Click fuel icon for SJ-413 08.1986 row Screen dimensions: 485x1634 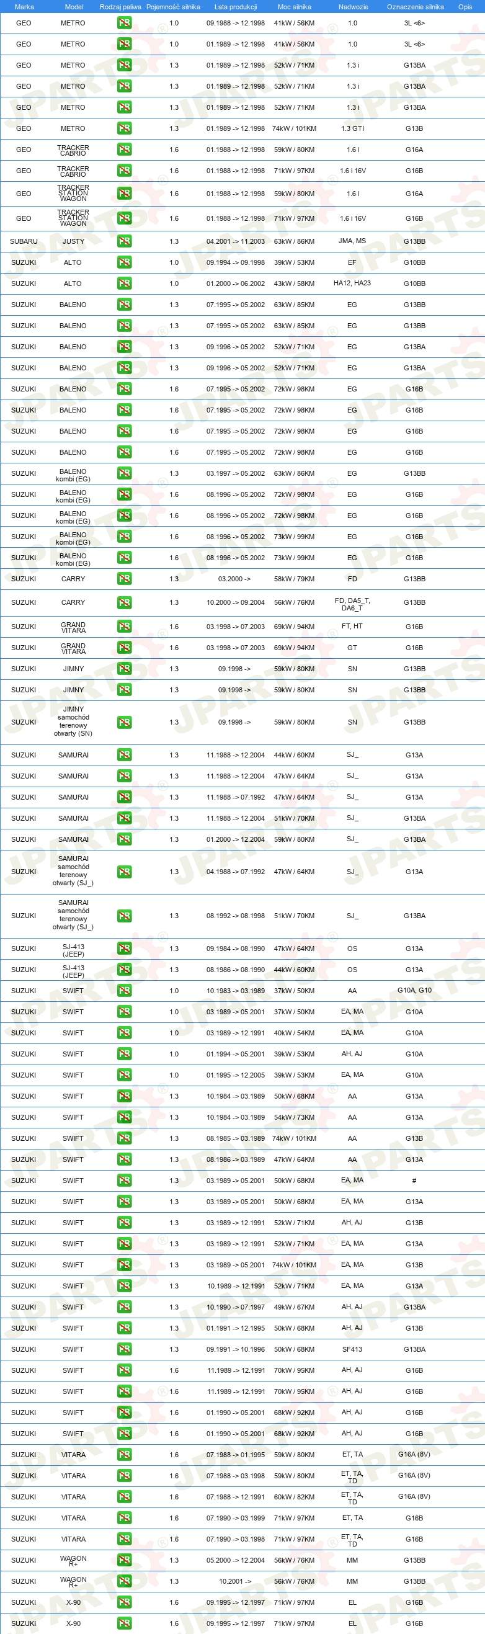point(124,970)
